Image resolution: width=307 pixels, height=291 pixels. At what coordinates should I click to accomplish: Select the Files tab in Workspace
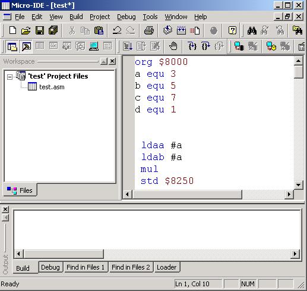coord(20,190)
